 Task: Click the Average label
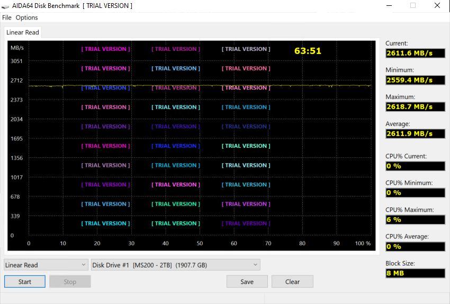[x=398, y=124]
